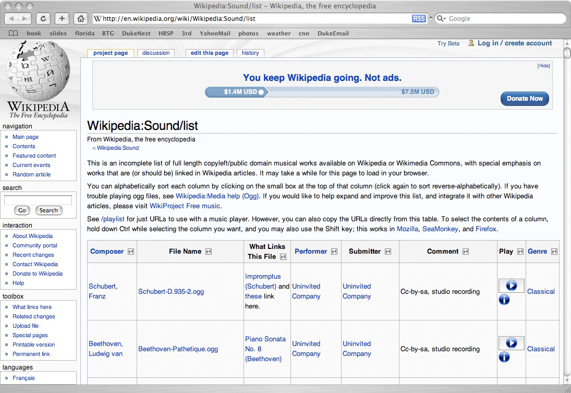Open Random article in navigation
571x393 pixels.
(32, 174)
